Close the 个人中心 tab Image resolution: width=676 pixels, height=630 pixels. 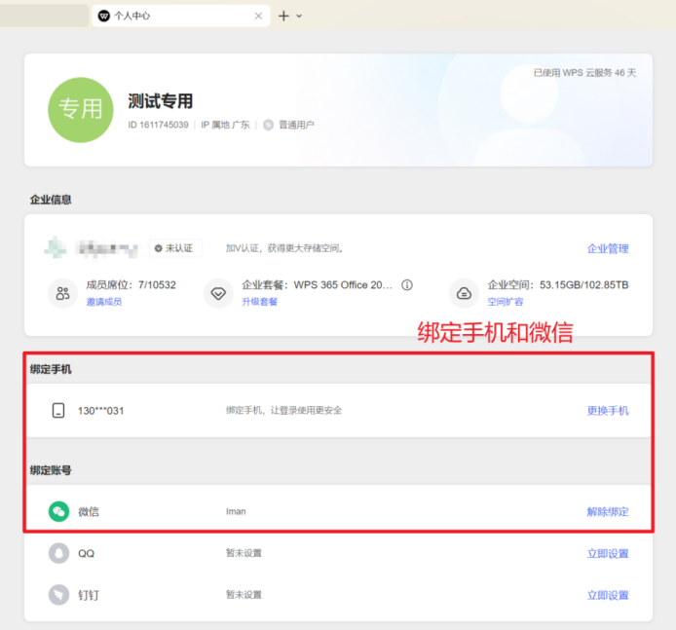[258, 16]
